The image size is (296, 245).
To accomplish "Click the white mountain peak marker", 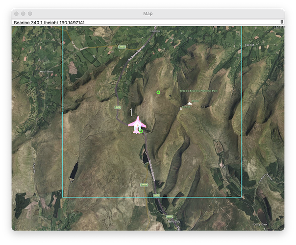I will (189, 104).
